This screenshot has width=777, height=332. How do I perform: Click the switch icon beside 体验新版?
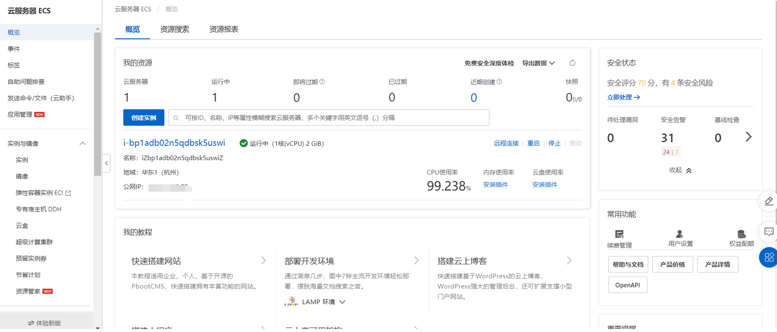click(x=30, y=323)
